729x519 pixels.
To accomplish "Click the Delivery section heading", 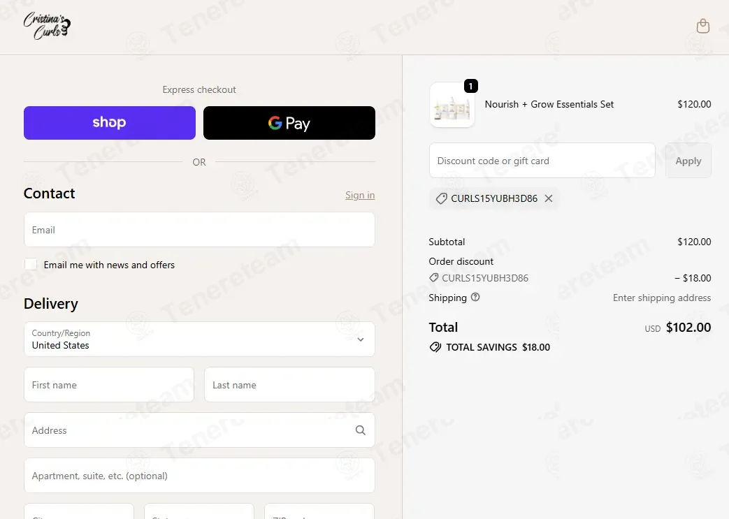I will point(51,304).
